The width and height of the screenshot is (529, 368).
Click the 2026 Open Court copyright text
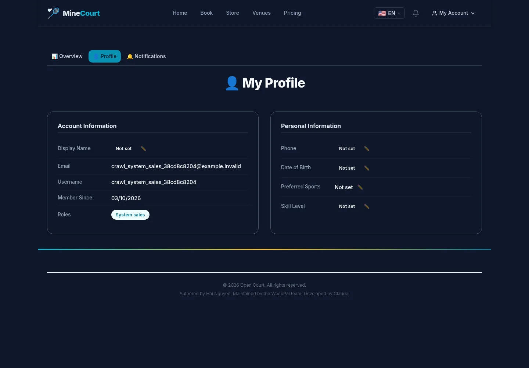click(x=264, y=285)
